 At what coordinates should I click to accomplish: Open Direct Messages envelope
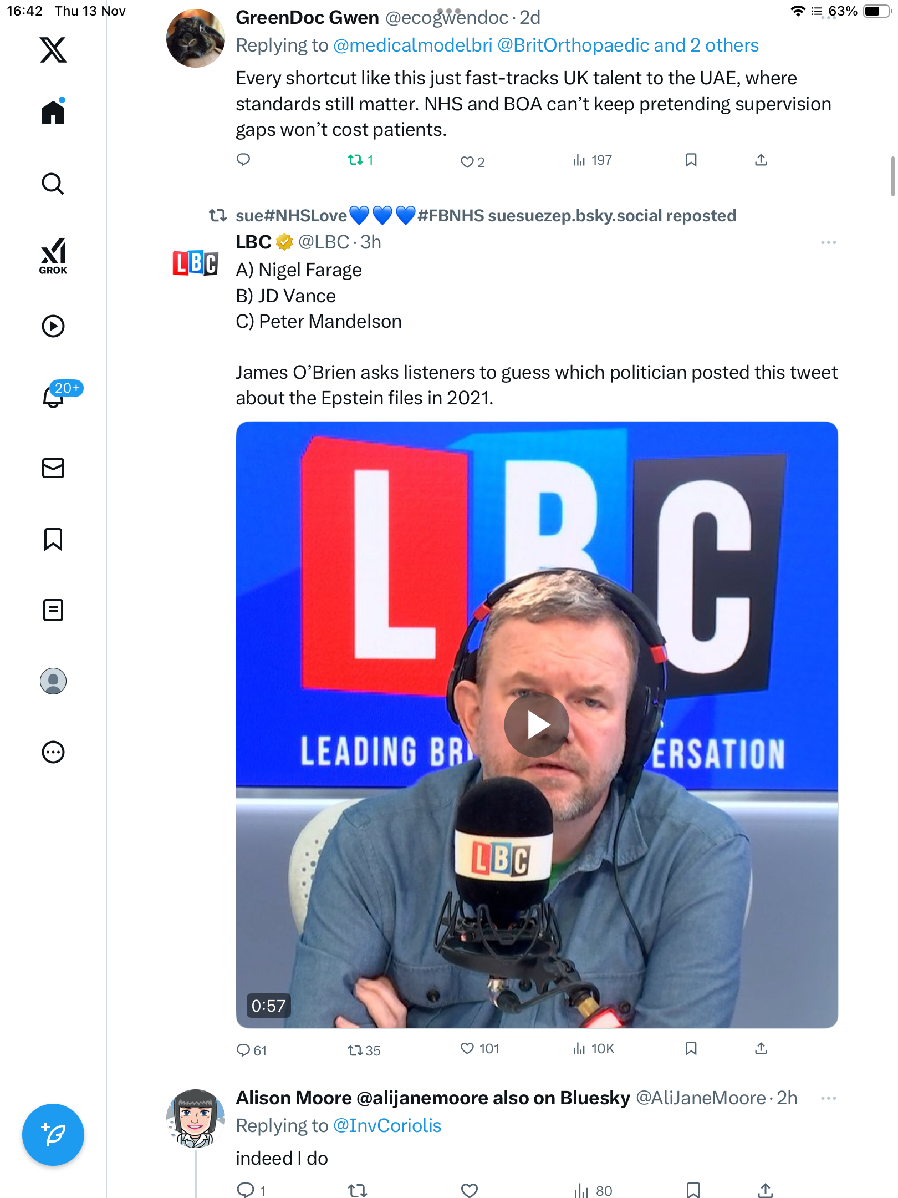click(x=53, y=468)
